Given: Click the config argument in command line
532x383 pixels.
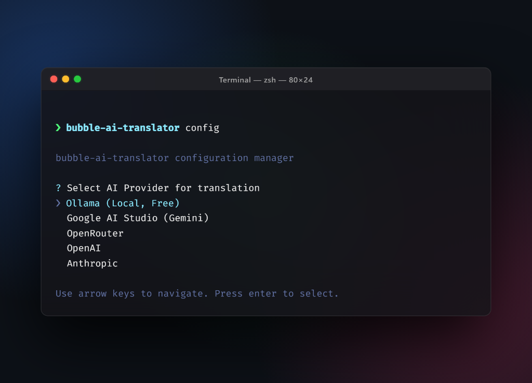Looking at the screenshot, I should [202, 128].
